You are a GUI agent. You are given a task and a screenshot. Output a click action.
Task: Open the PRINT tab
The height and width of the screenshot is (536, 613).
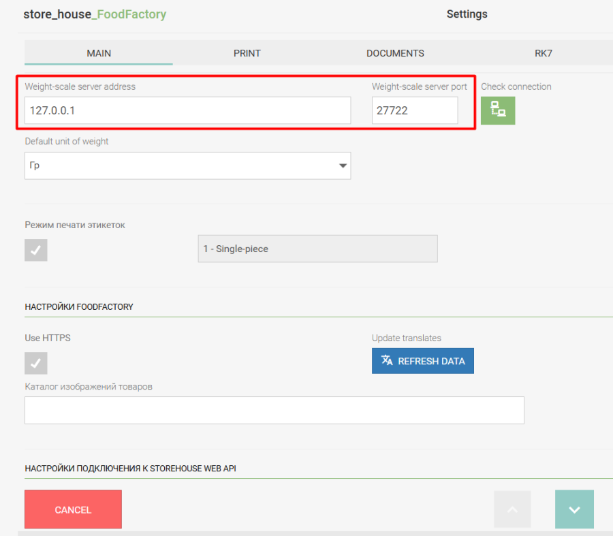tap(247, 53)
